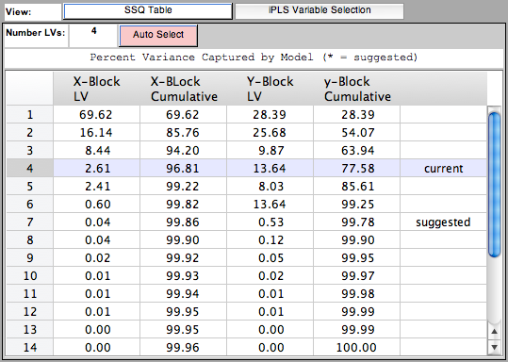Image resolution: width=508 pixels, height=362 pixels.
Task: Select row header 1
Action: 30,114
